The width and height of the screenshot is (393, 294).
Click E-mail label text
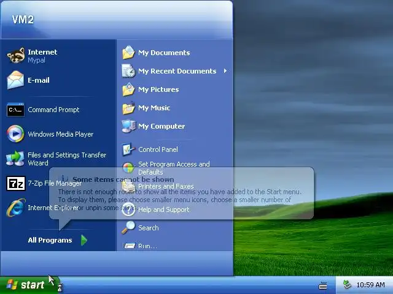39,80
